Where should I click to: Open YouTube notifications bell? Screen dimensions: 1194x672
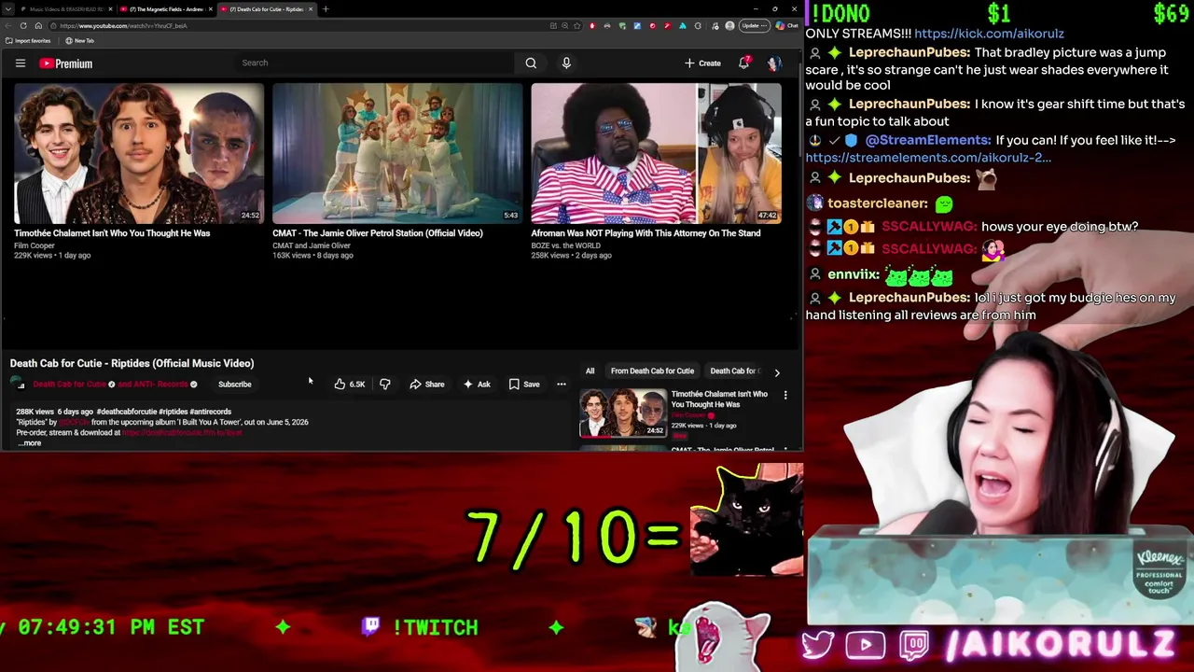click(x=744, y=63)
